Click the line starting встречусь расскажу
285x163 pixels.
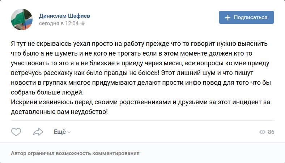132,73
